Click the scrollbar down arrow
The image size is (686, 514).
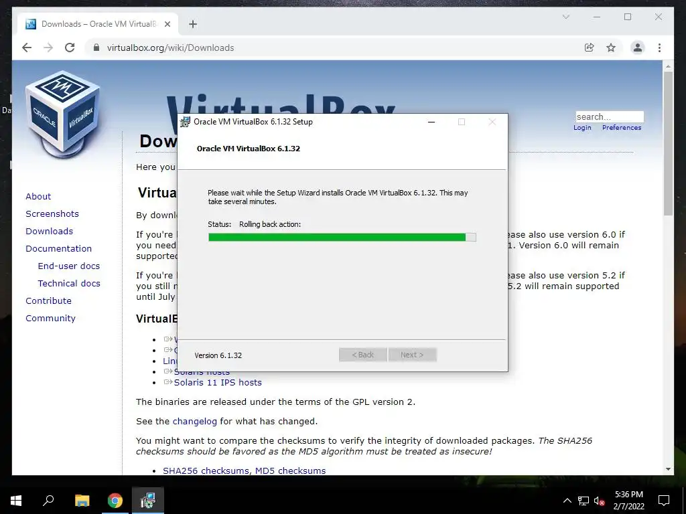tap(668, 469)
